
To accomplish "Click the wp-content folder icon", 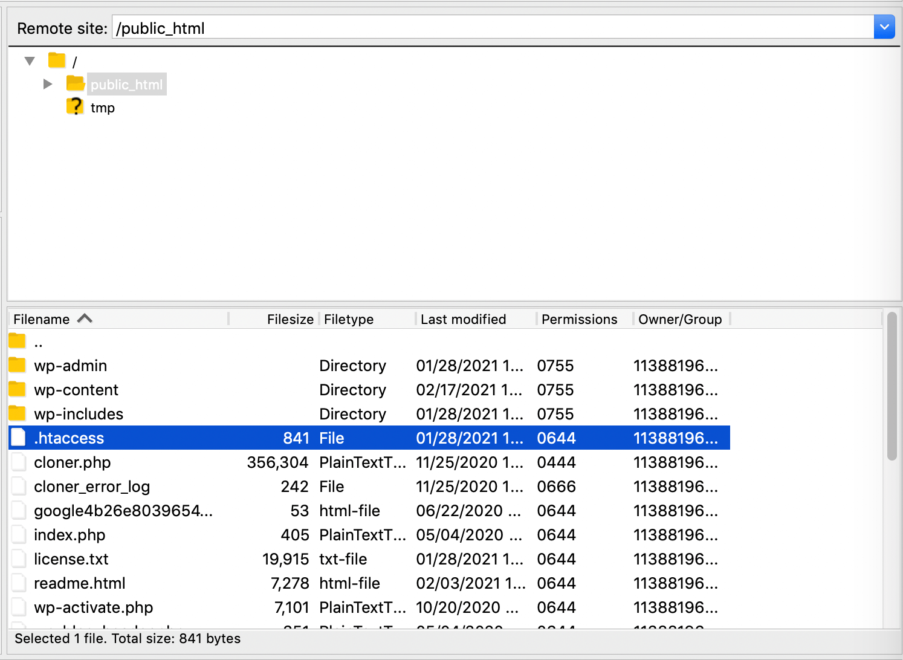I will [x=18, y=389].
